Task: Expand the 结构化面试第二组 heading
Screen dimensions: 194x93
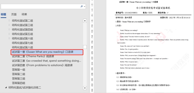Action: 9,21
